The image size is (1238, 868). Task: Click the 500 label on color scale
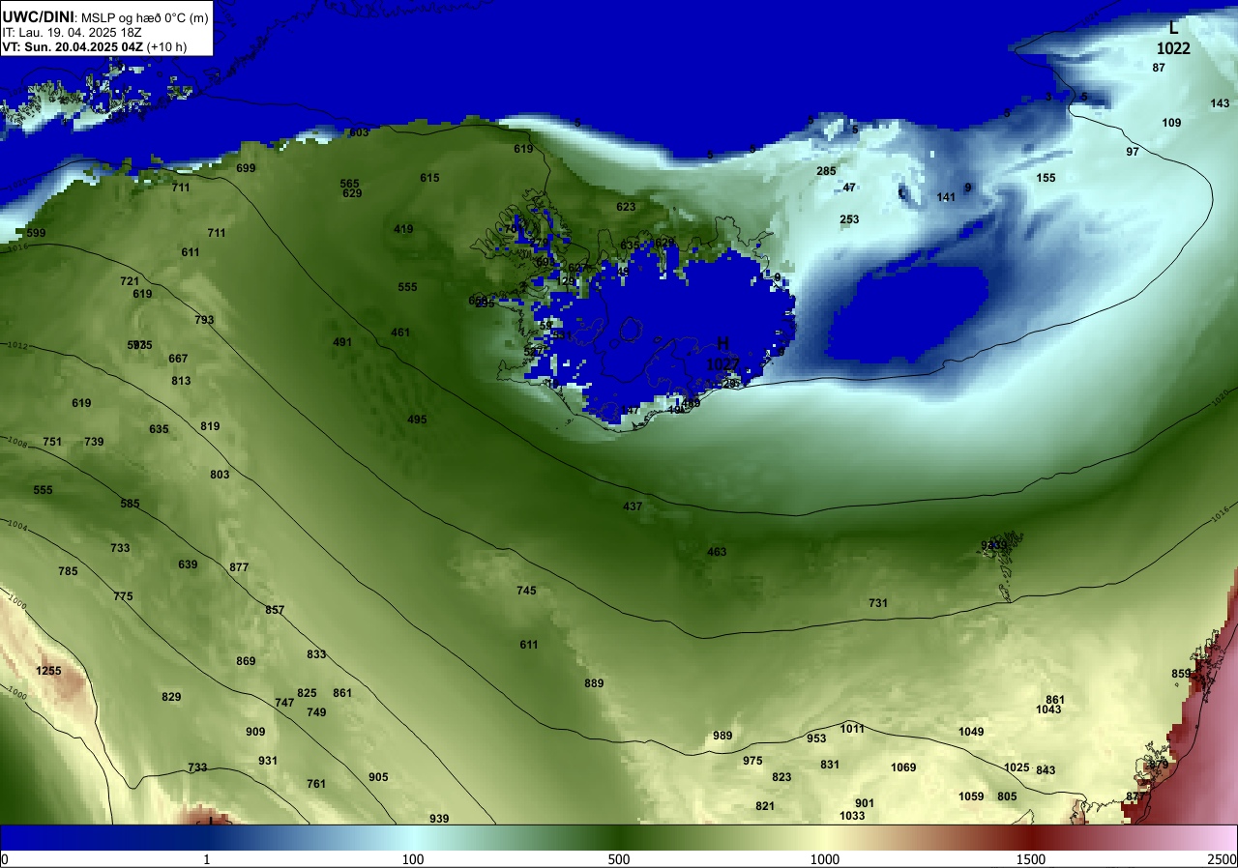[619, 859]
